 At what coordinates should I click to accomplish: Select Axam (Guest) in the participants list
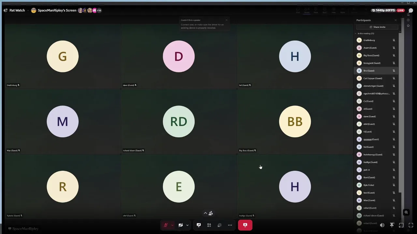point(376,48)
